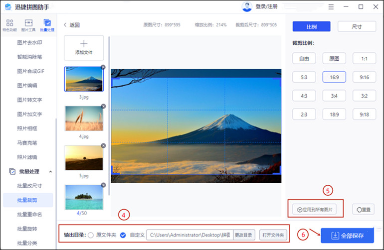Screen dimensions: 384x250
Task: Choose the 2:3 crop ratio
Action: pyautogui.click(x=304, y=114)
